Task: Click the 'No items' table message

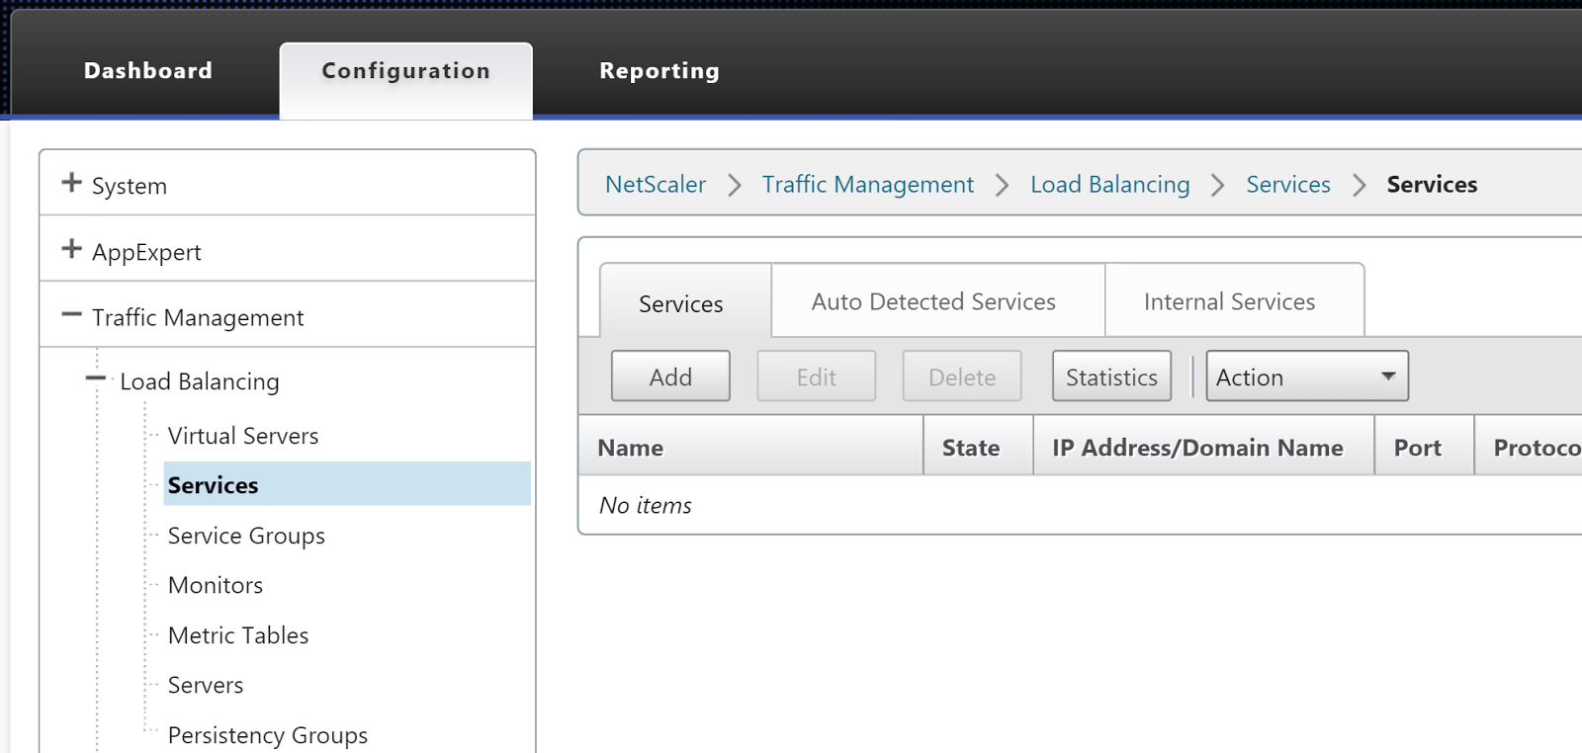Action: (x=646, y=506)
